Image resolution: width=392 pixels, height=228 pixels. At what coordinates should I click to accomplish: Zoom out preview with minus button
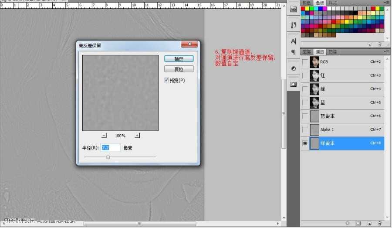coord(104,136)
